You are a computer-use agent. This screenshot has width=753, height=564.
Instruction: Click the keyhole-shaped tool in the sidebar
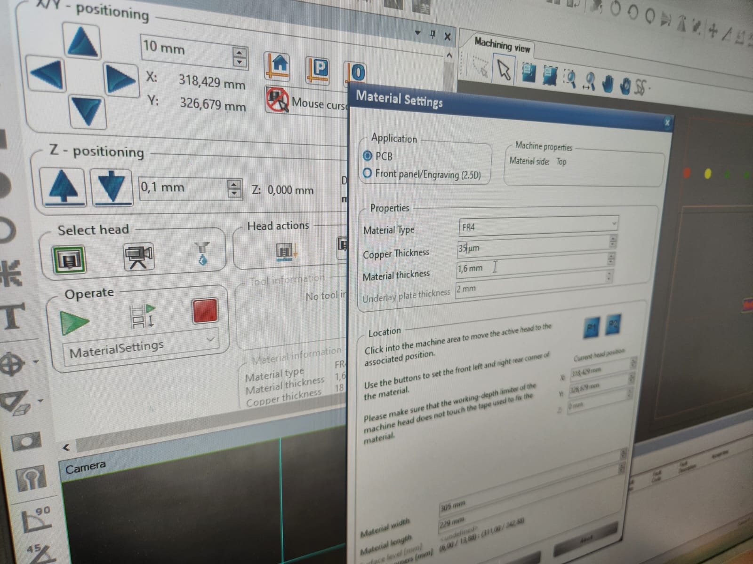(x=31, y=478)
